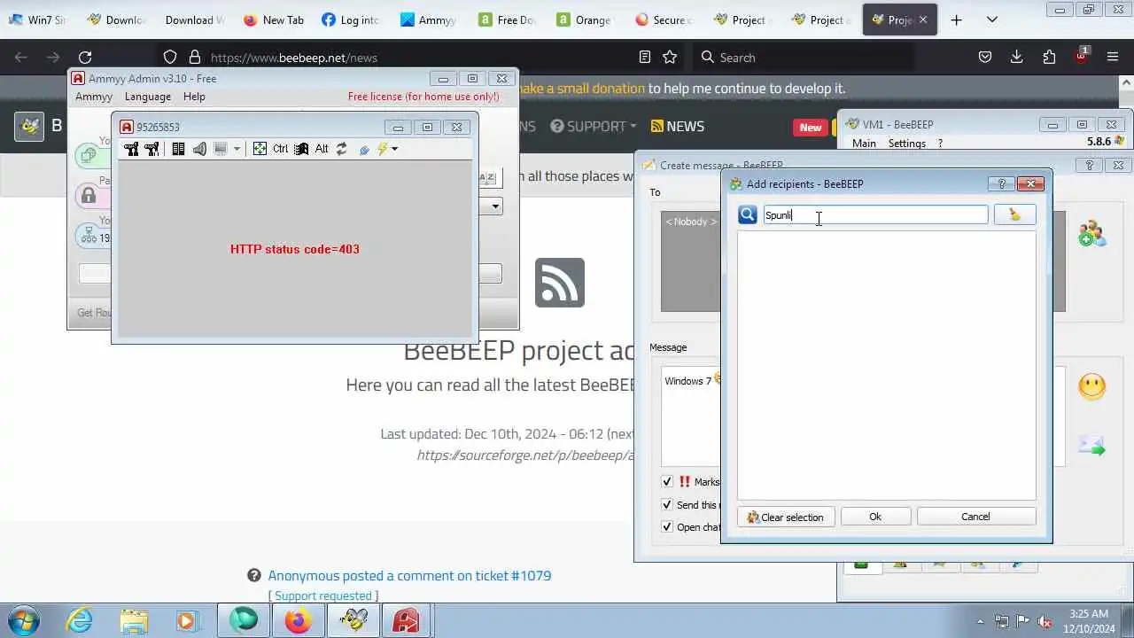The width and height of the screenshot is (1134, 638).
Task: Click the Ok button in Add recipients
Action: [875, 517]
